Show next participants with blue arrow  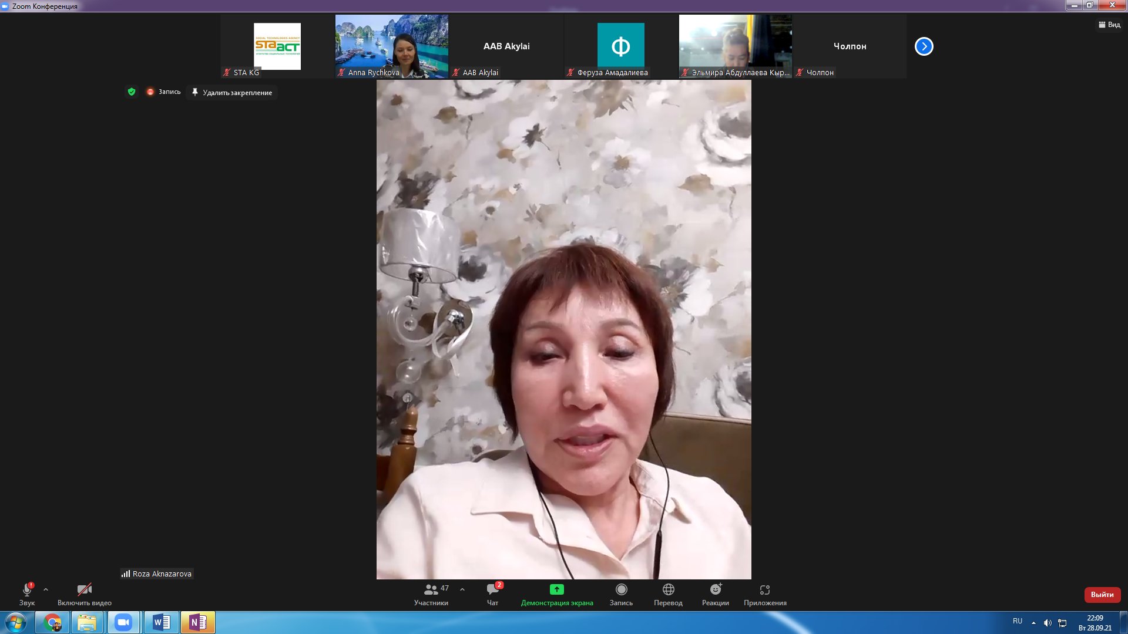click(924, 46)
